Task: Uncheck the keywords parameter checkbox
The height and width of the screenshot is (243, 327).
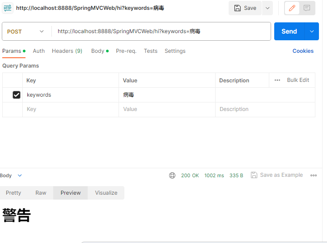Action: pyautogui.click(x=17, y=95)
